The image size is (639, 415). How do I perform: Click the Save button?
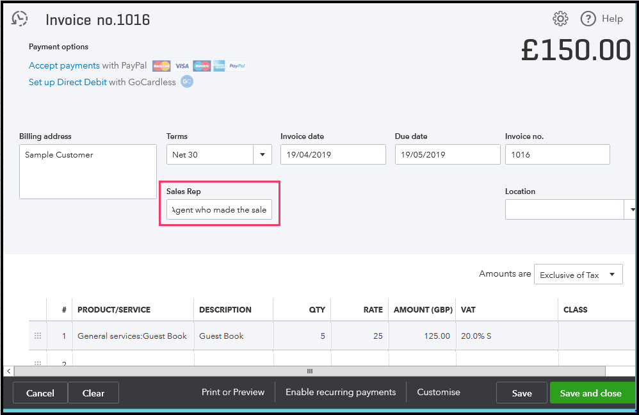pos(522,393)
